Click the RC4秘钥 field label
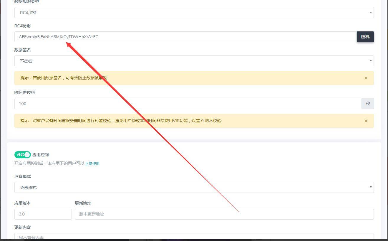This screenshot has width=388, height=241. click(x=22, y=26)
